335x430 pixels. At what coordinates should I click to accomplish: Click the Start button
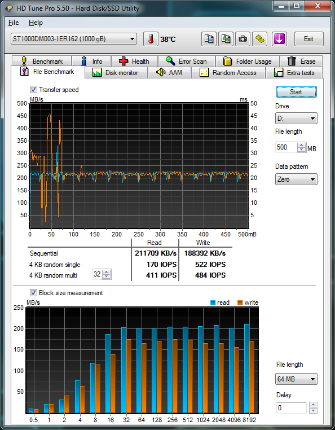pos(296,92)
